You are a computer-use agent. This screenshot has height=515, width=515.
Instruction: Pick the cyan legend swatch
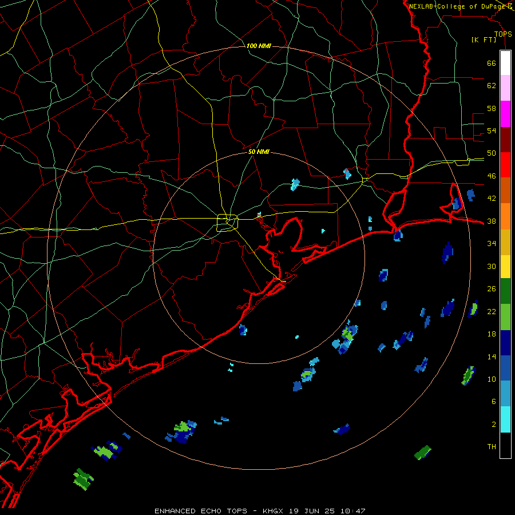click(x=505, y=419)
